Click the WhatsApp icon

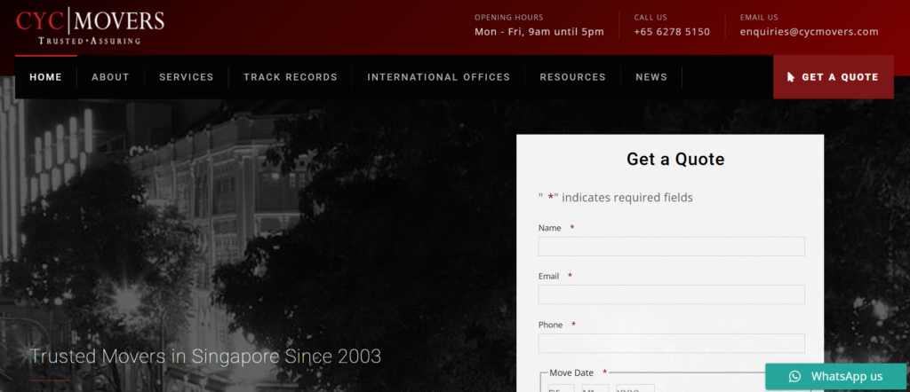[x=794, y=376]
